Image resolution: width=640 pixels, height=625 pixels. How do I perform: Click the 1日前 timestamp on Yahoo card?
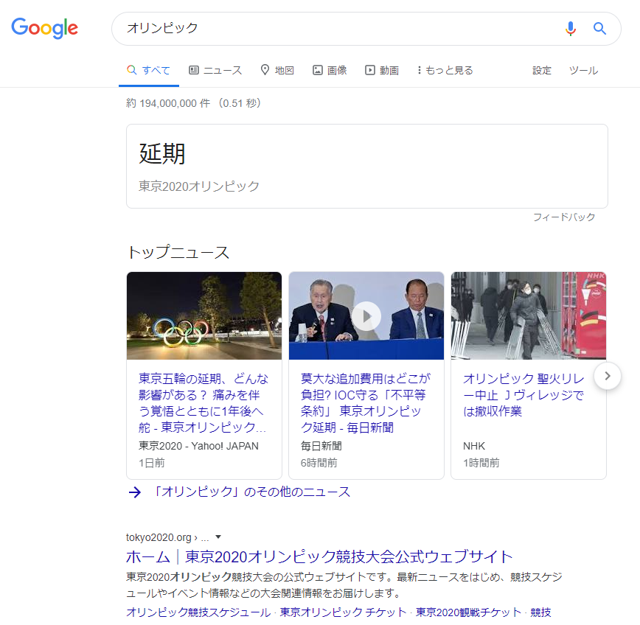pos(152,463)
